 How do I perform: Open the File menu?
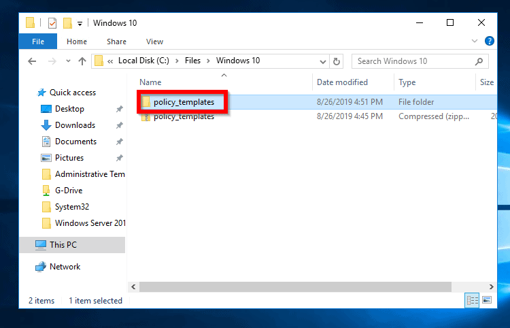[38, 42]
